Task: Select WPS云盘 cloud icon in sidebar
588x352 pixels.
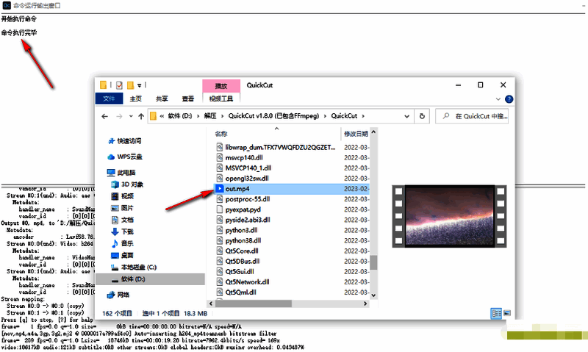Action: click(112, 157)
